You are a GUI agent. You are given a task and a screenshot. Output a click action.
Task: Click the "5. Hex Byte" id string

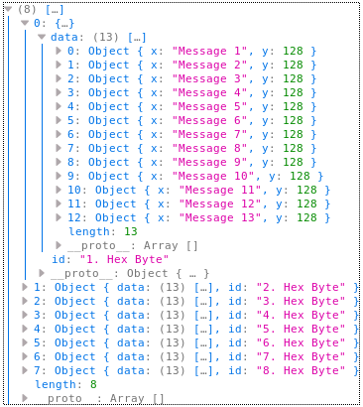(x=301, y=329)
